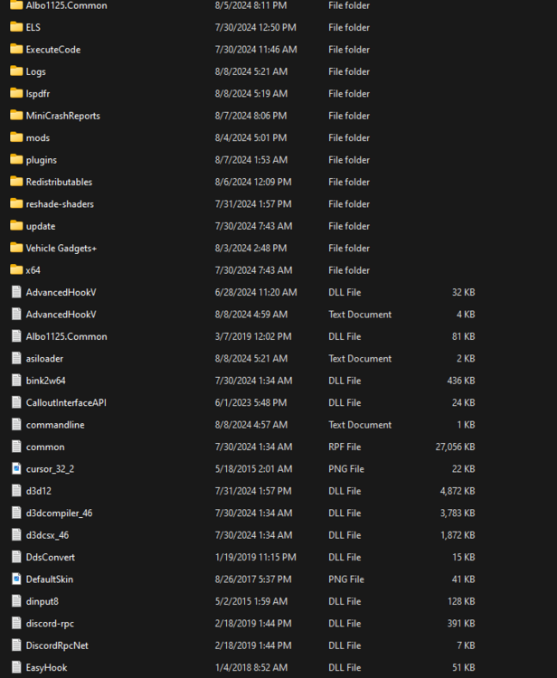
Task: Select the AdvancedHookV DLL file icon
Action: click(x=16, y=292)
